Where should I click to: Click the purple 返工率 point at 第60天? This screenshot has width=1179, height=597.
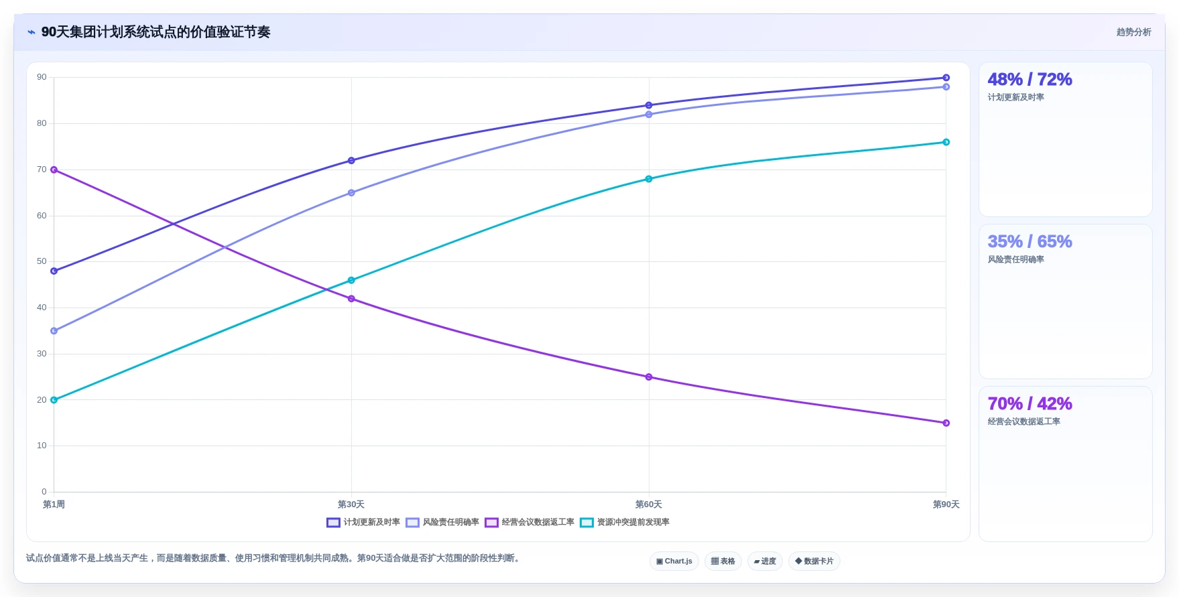pyautogui.click(x=649, y=377)
